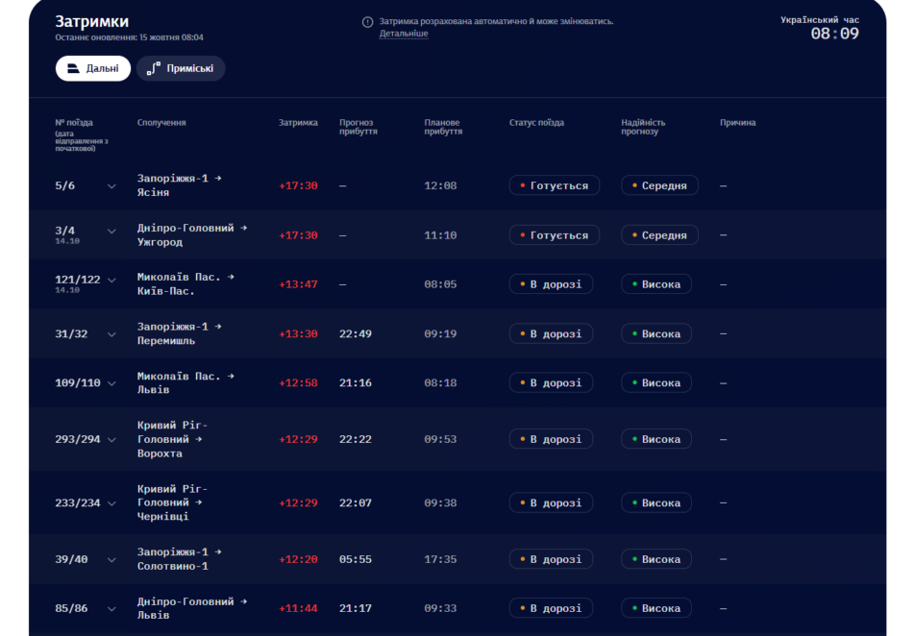The image size is (914, 636).
Task: Expand train 3/4 row details
Action: pyautogui.click(x=111, y=232)
